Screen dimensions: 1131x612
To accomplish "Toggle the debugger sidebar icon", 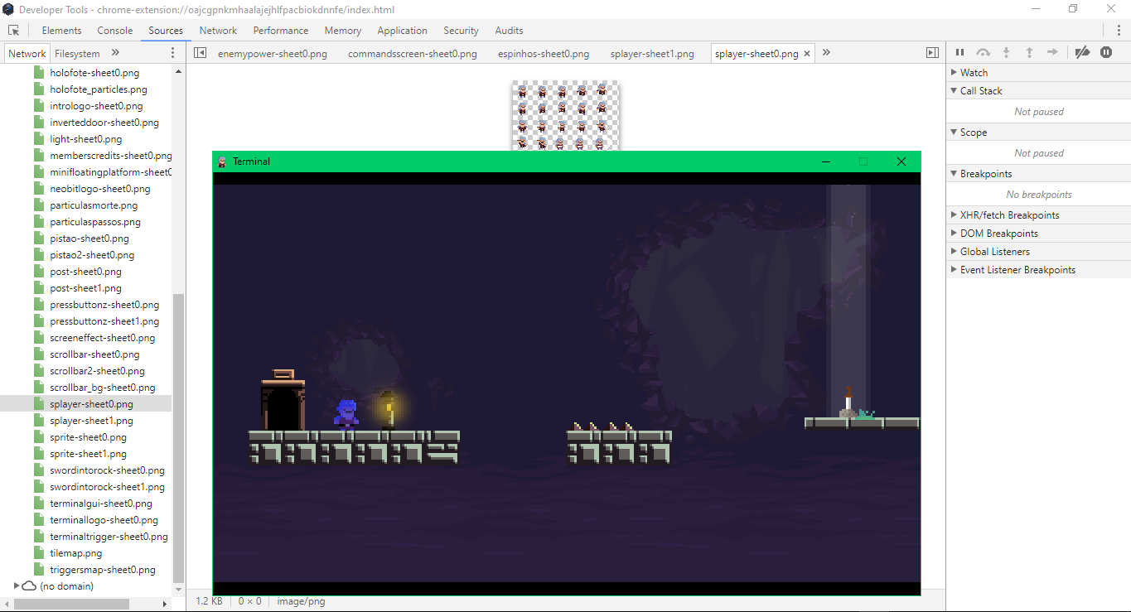I will click(x=932, y=53).
